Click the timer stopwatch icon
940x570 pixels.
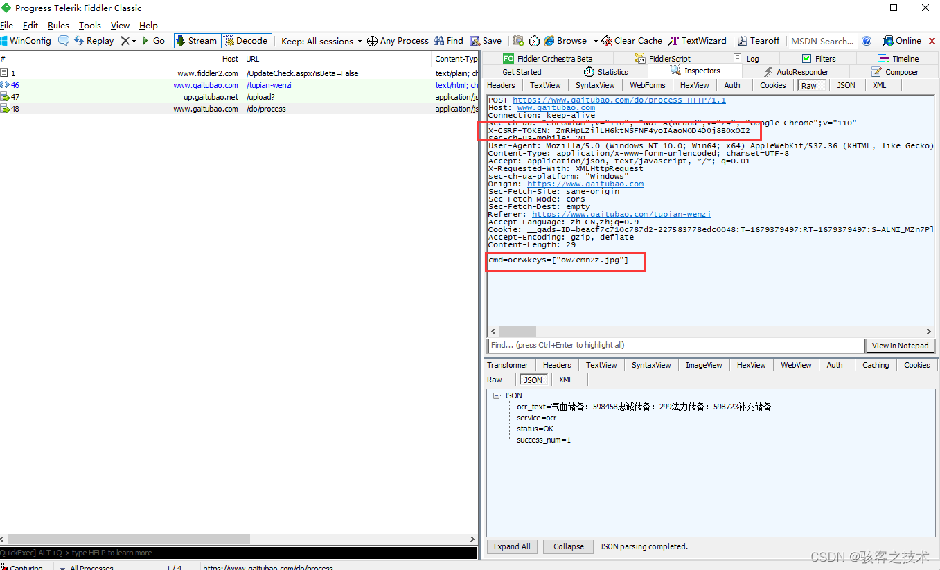pyautogui.click(x=535, y=41)
